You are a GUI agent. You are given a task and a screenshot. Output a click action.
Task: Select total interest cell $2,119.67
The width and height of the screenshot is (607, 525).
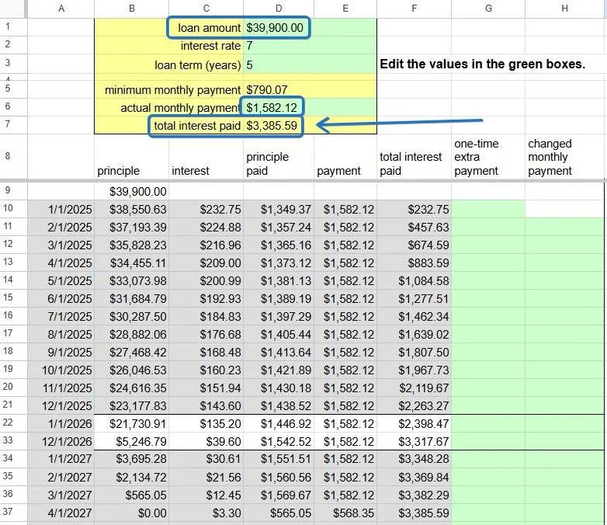(414, 388)
